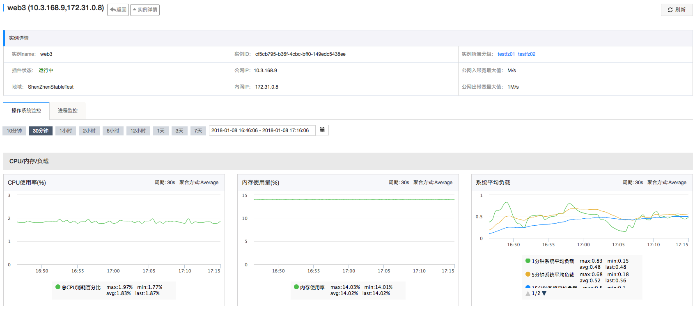Image resolution: width=695 pixels, height=309 pixels.
Task: Select the 12小时 time range
Action: 138,131
